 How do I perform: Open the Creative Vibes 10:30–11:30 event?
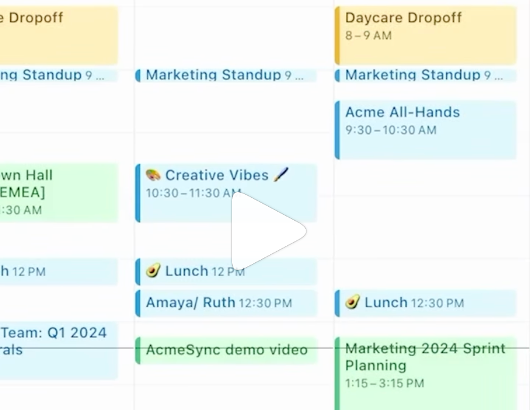[226, 193]
